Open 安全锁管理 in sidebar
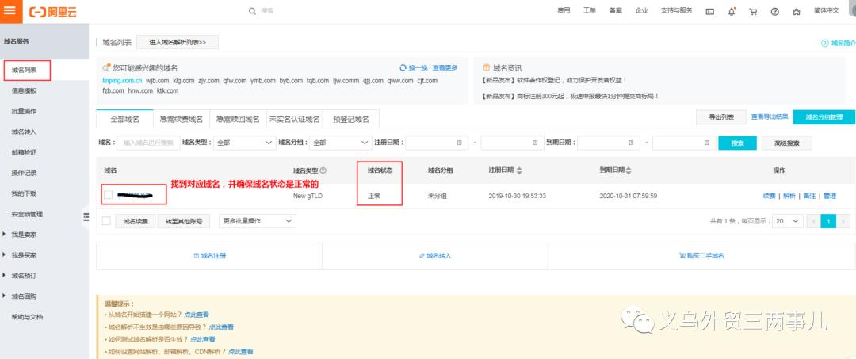 27,214
